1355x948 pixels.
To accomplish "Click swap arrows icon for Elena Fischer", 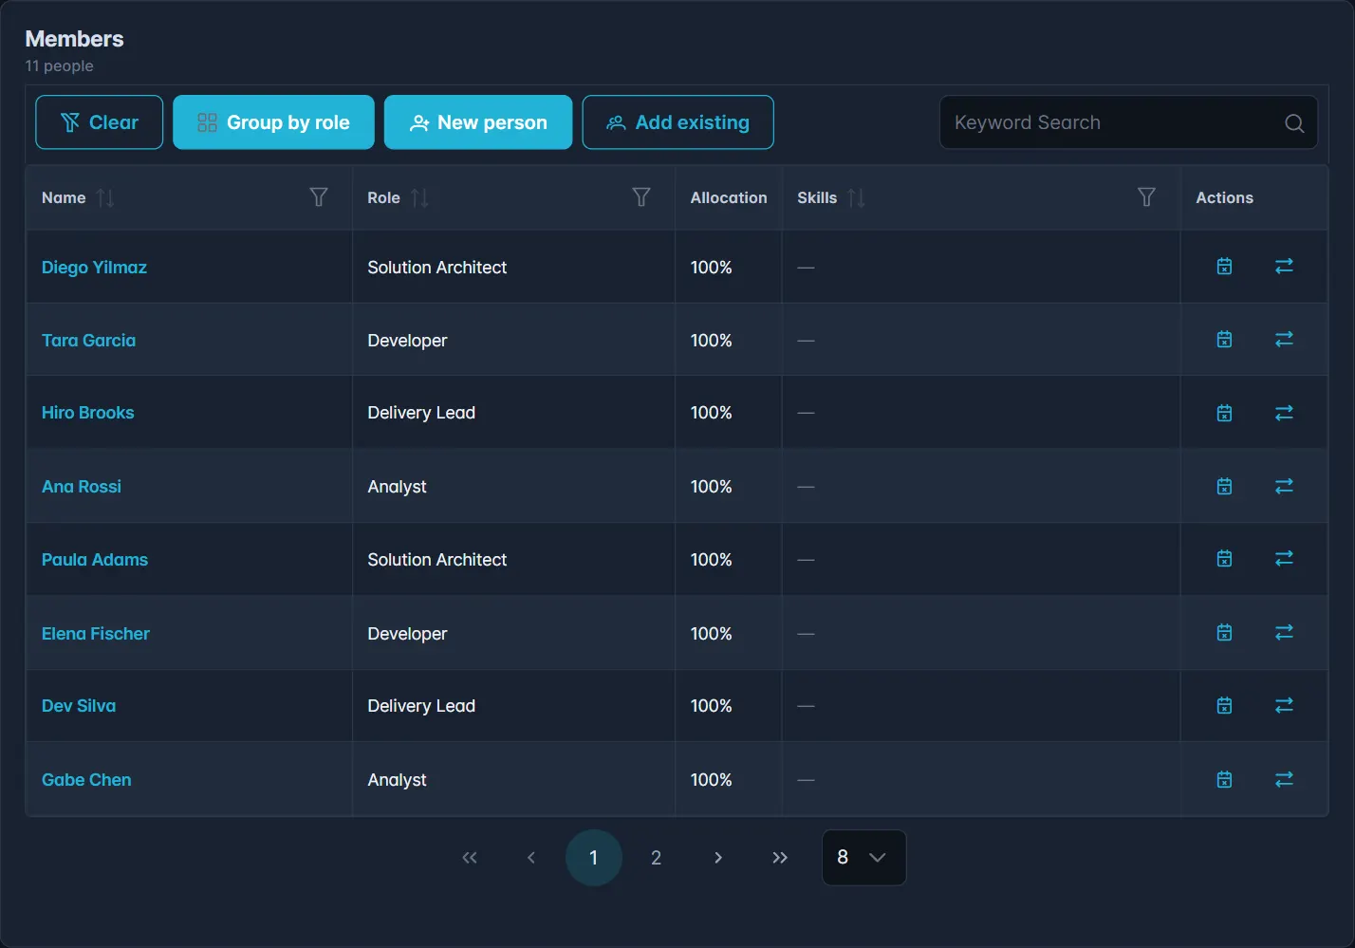I will point(1284,633).
